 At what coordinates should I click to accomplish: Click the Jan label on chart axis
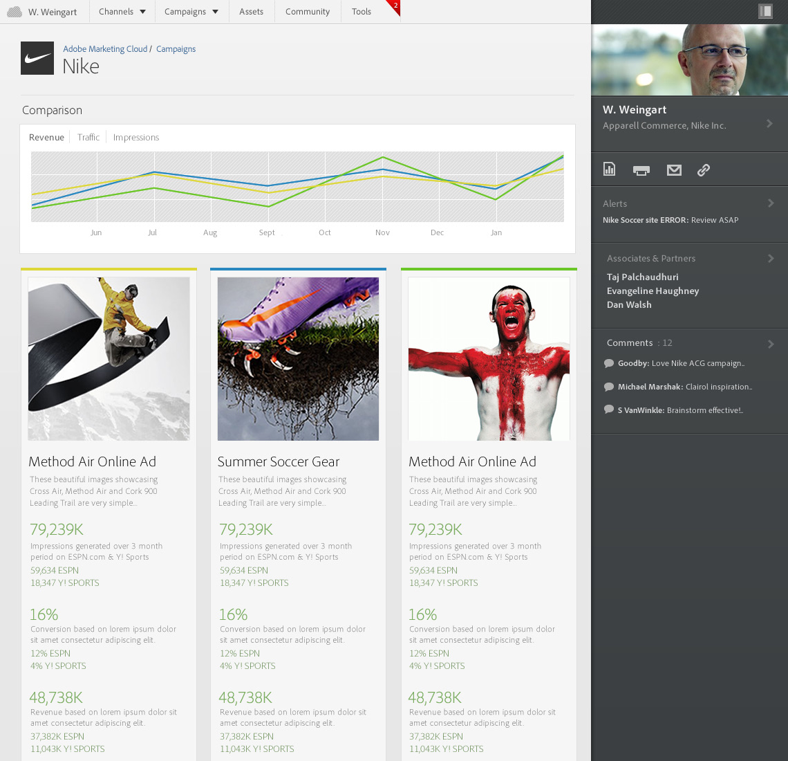tap(496, 232)
